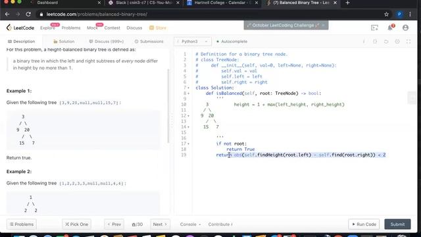Click the description panel scrollbar
The image size is (421, 237).
click(x=168, y=106)
